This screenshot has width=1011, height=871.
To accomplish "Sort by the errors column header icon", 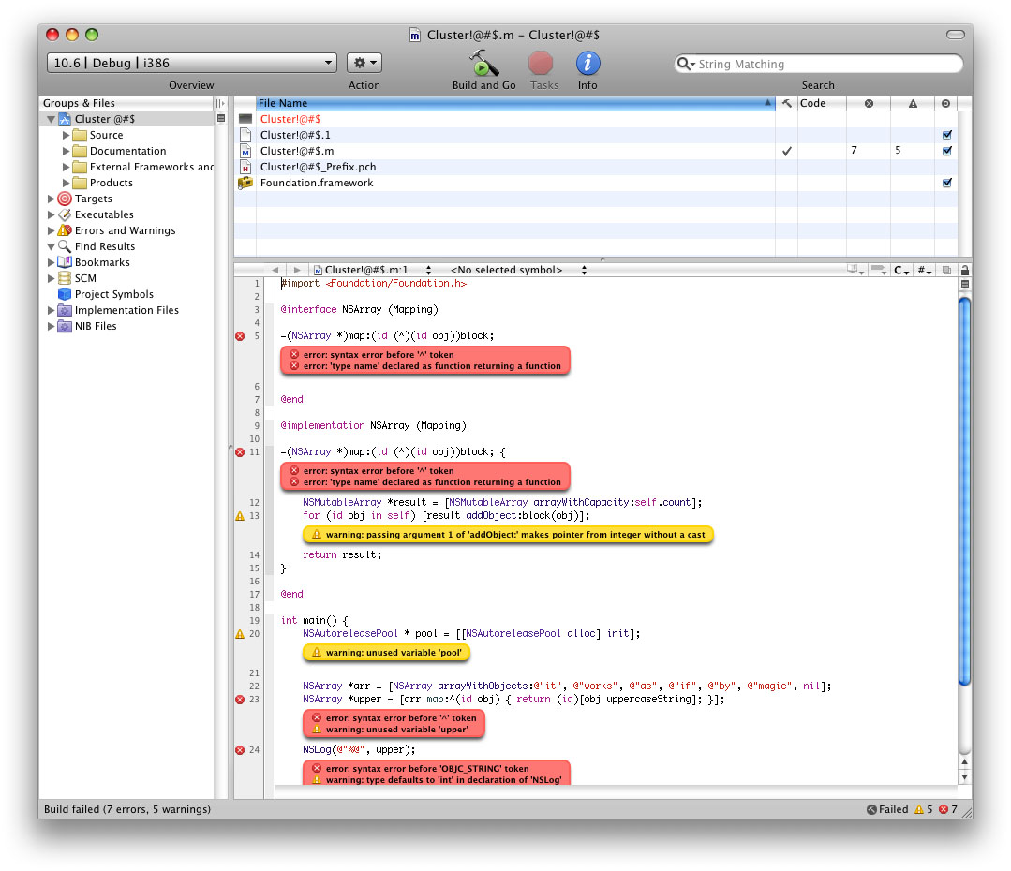I will [x=869, y=103].
